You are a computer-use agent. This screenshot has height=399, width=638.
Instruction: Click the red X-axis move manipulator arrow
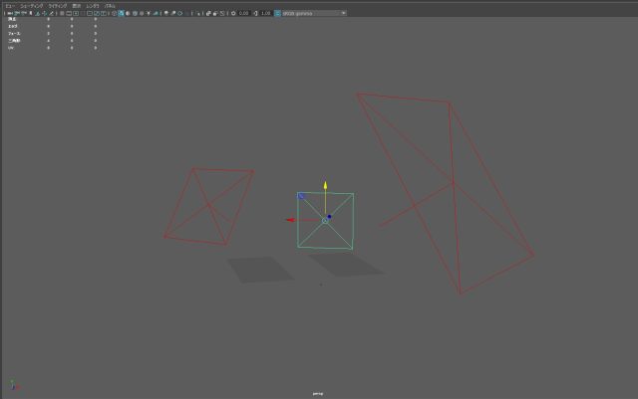coord(290,220)
